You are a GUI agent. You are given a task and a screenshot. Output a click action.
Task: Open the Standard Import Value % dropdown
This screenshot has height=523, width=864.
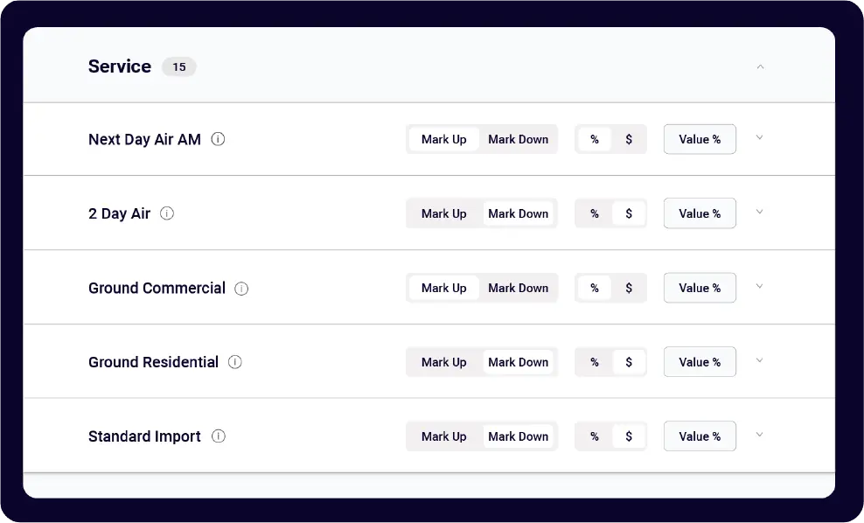point(700,436)
